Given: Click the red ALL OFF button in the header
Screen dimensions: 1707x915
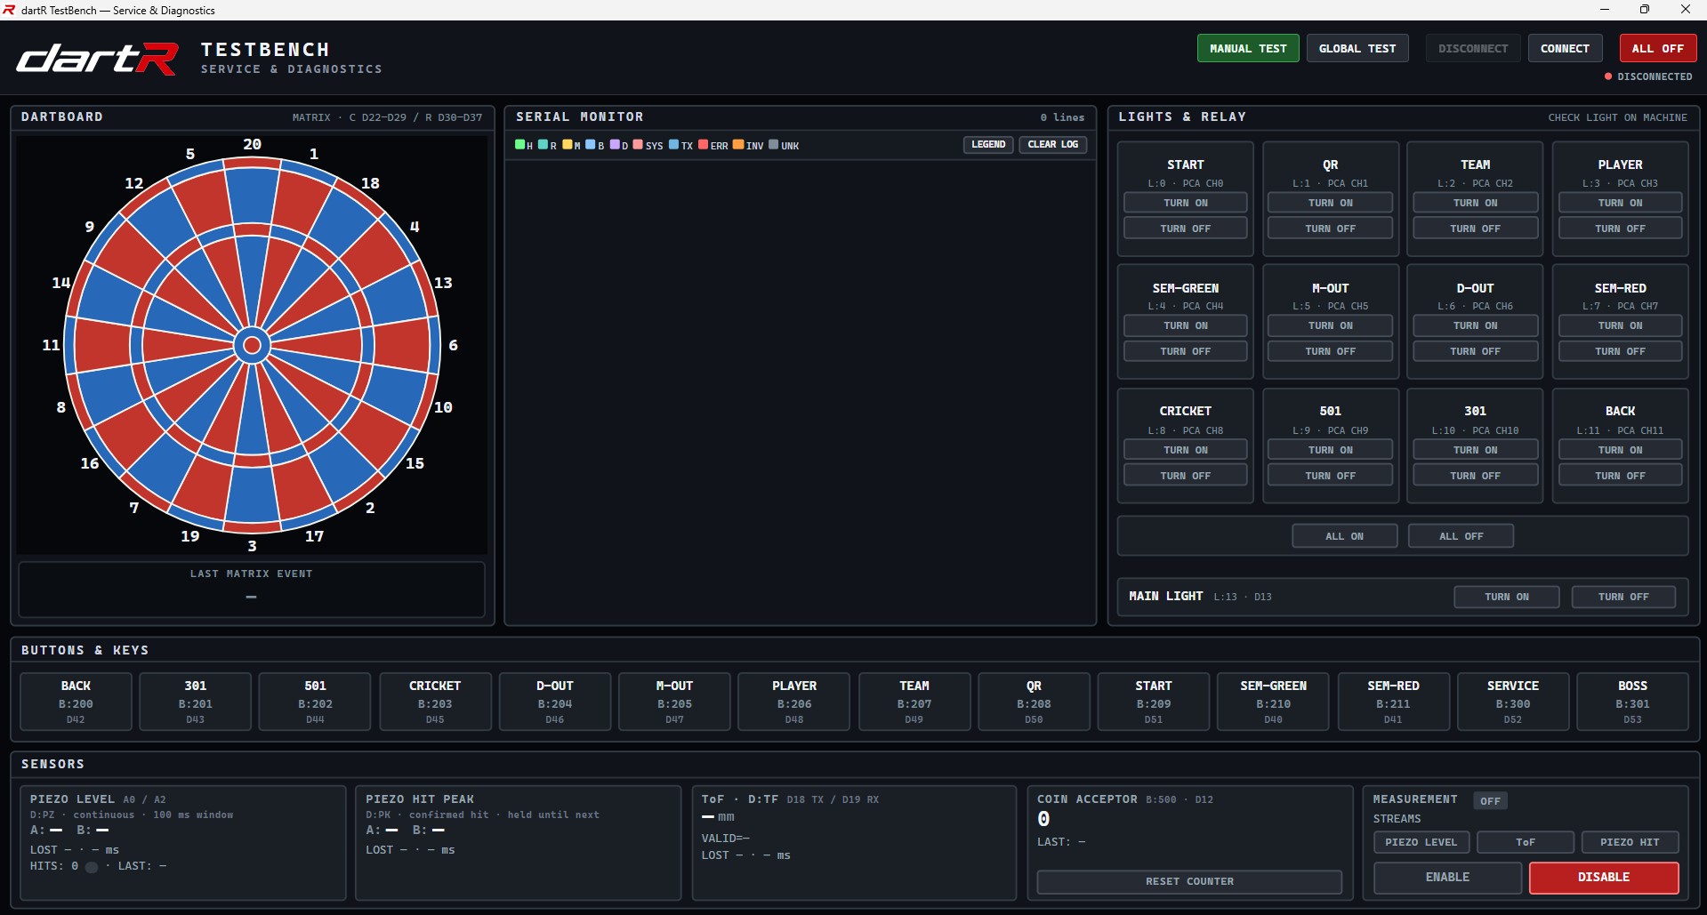Looking at the screenshot, I should pos(1657,48).
